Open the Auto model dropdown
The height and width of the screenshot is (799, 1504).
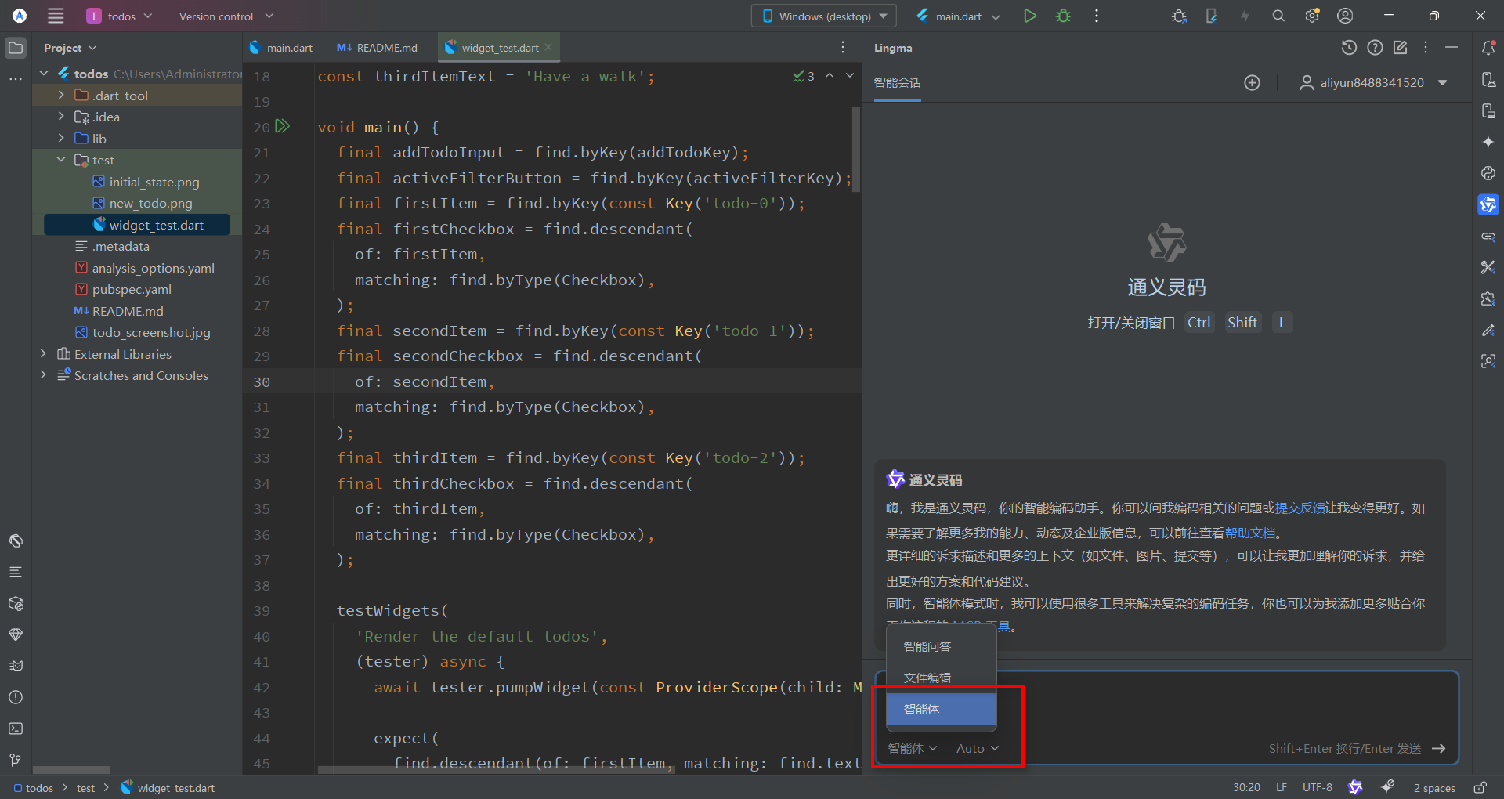(x=978, y=749)
